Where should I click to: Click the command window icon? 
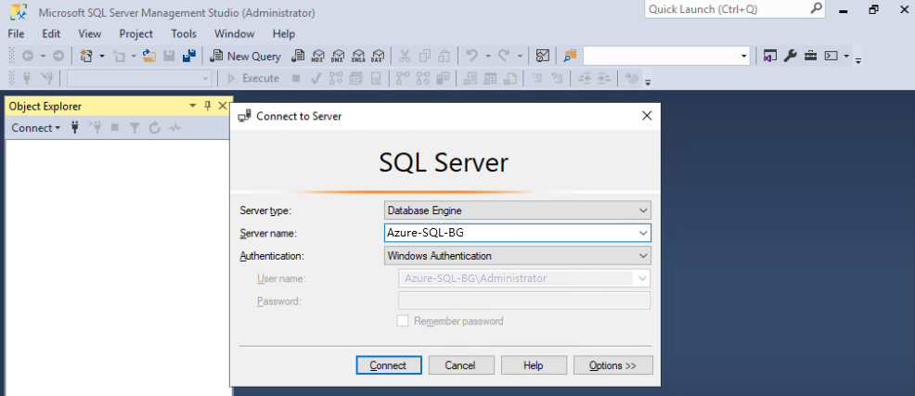(831, 56)
